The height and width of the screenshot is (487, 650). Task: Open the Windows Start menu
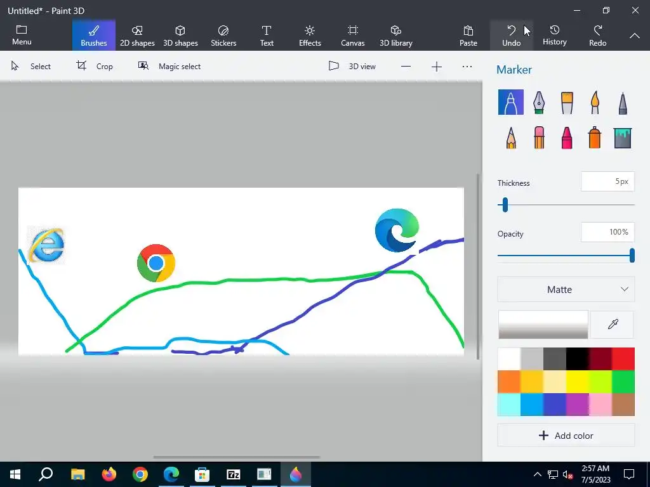click(15, 474)
